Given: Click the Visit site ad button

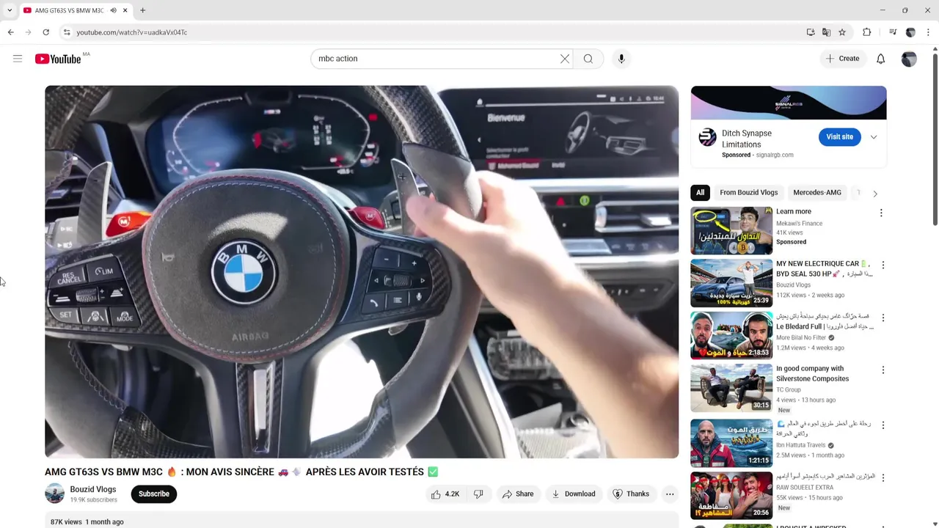Looking at the screenshot, I should click(x=839, y=137).
